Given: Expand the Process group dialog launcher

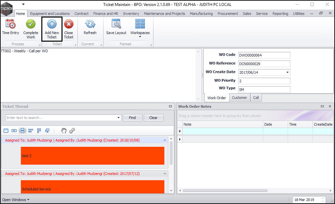Looking at the screenshot, I should point(40,45).
